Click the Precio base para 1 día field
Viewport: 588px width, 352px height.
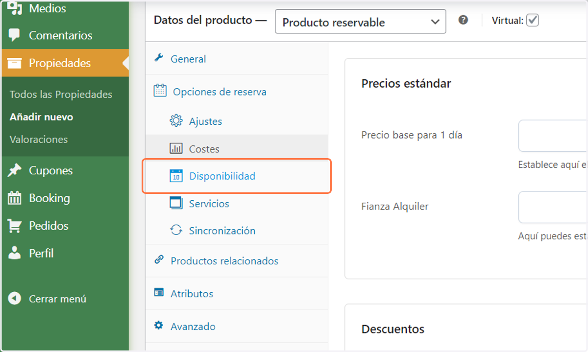click(x=553, y=136)
